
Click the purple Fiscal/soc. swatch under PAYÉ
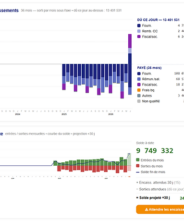click(139, 85)
